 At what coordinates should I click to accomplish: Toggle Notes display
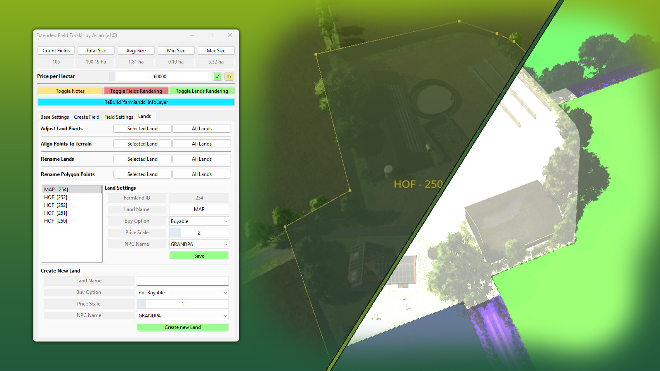point(70,91)
